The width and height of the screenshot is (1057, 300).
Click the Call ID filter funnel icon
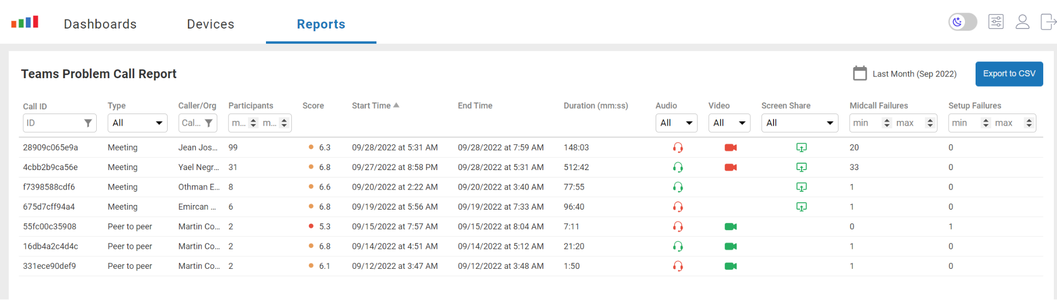coord(88,123)
